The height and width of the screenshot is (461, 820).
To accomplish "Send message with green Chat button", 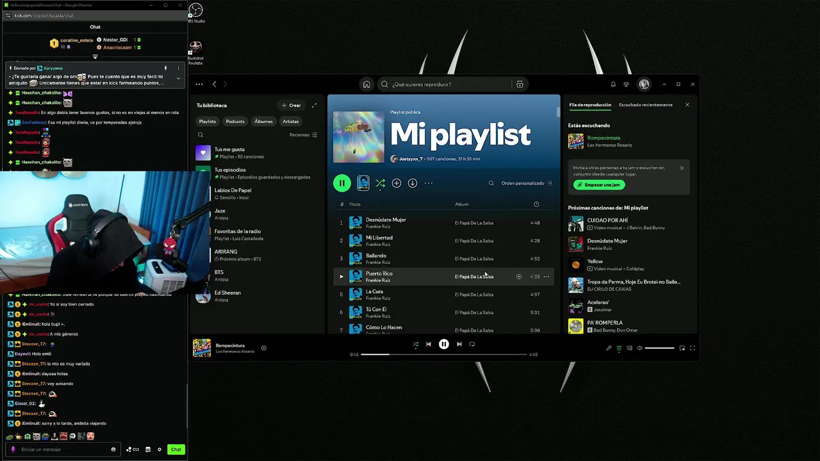I will (x=176, y=449).
